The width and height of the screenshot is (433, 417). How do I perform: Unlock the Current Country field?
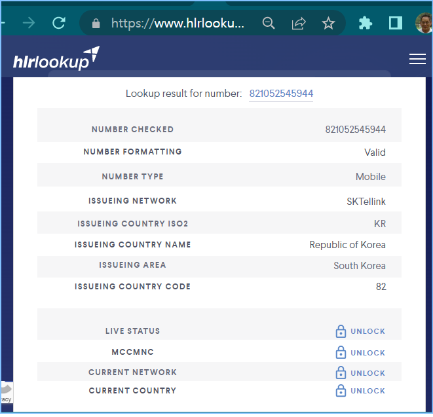pos(367,391)
